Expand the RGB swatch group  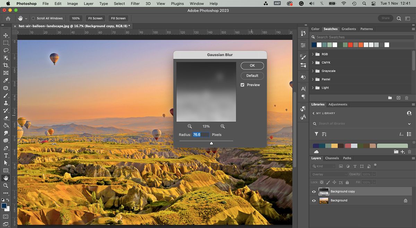(x=312, y=54)
